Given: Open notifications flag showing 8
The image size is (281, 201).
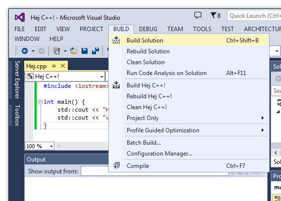Looking at the screenshot, I should click(216, 16).
